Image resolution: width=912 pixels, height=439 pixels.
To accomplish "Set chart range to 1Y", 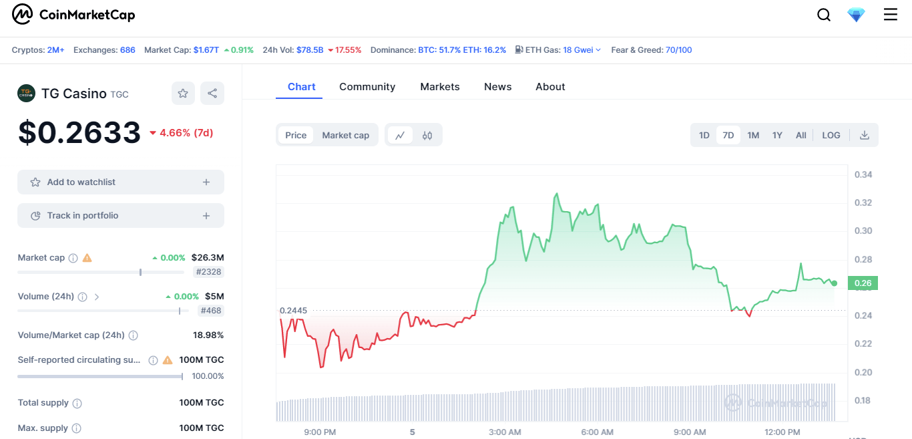I will (777, 135).
